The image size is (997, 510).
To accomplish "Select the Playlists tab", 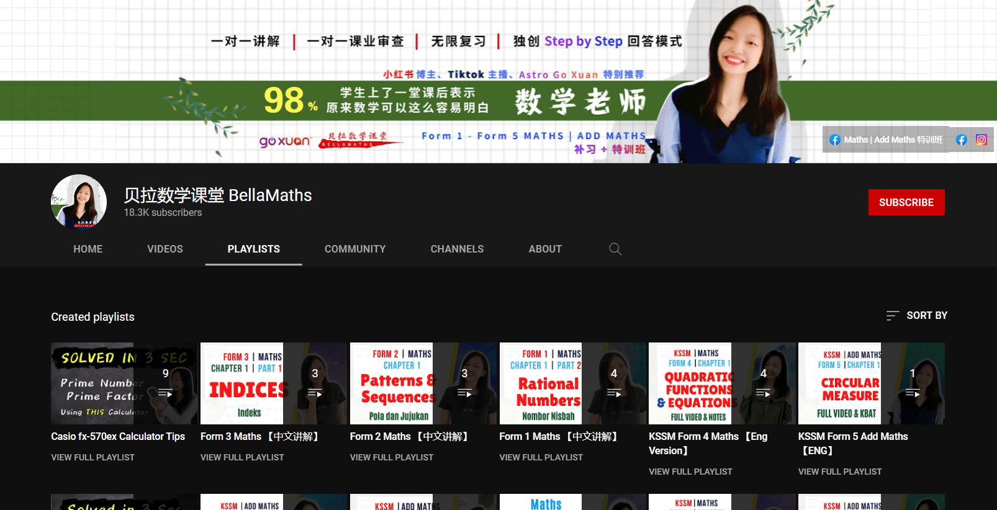I will [253, 249].
